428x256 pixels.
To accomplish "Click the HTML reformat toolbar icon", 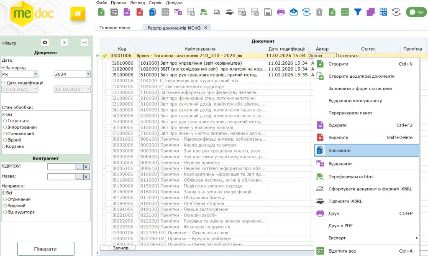I will coord(204,12).
